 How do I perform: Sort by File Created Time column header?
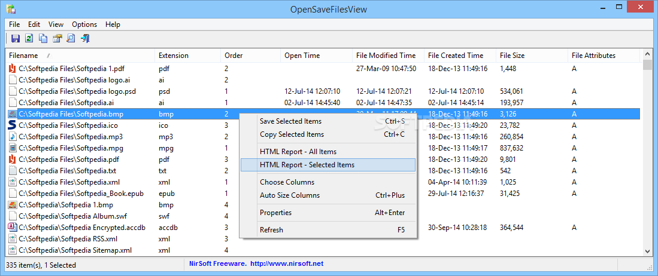pos(460,56)
